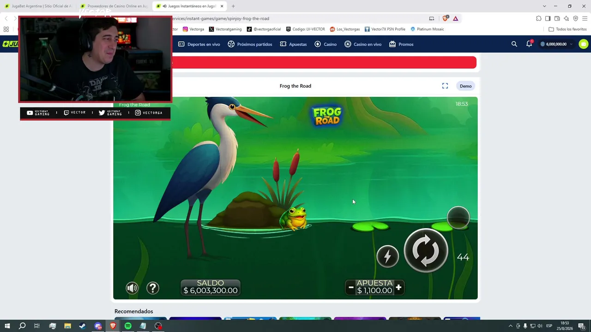591x332 pixels.
Task: Toggle the Demo mode pill
Action: (465, 86)
